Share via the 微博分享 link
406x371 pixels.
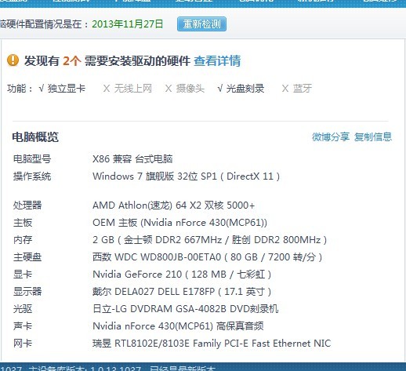[x=331, y=136]
